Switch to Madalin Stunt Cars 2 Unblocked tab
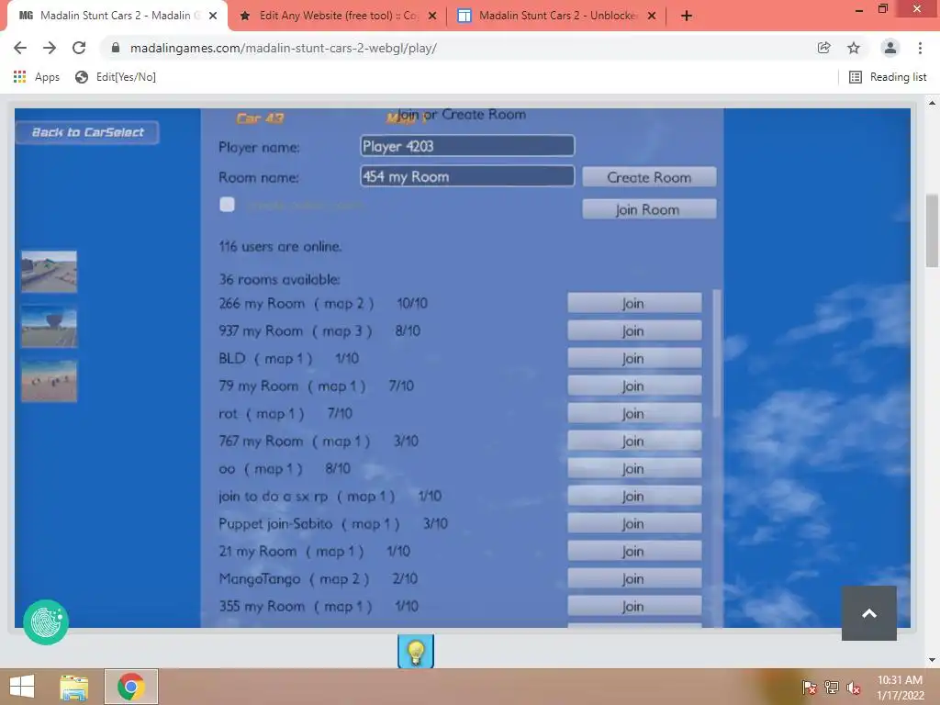Image resolution: width=940 pixels, height=705 pixels. pyautogui.click(x=556, y=16)
